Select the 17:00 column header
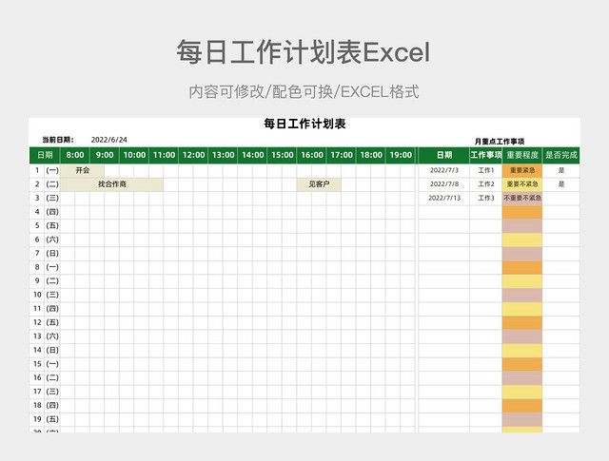The width and height of the screenshot is (609, 461). pyautogui.click(x=342, y=155)
